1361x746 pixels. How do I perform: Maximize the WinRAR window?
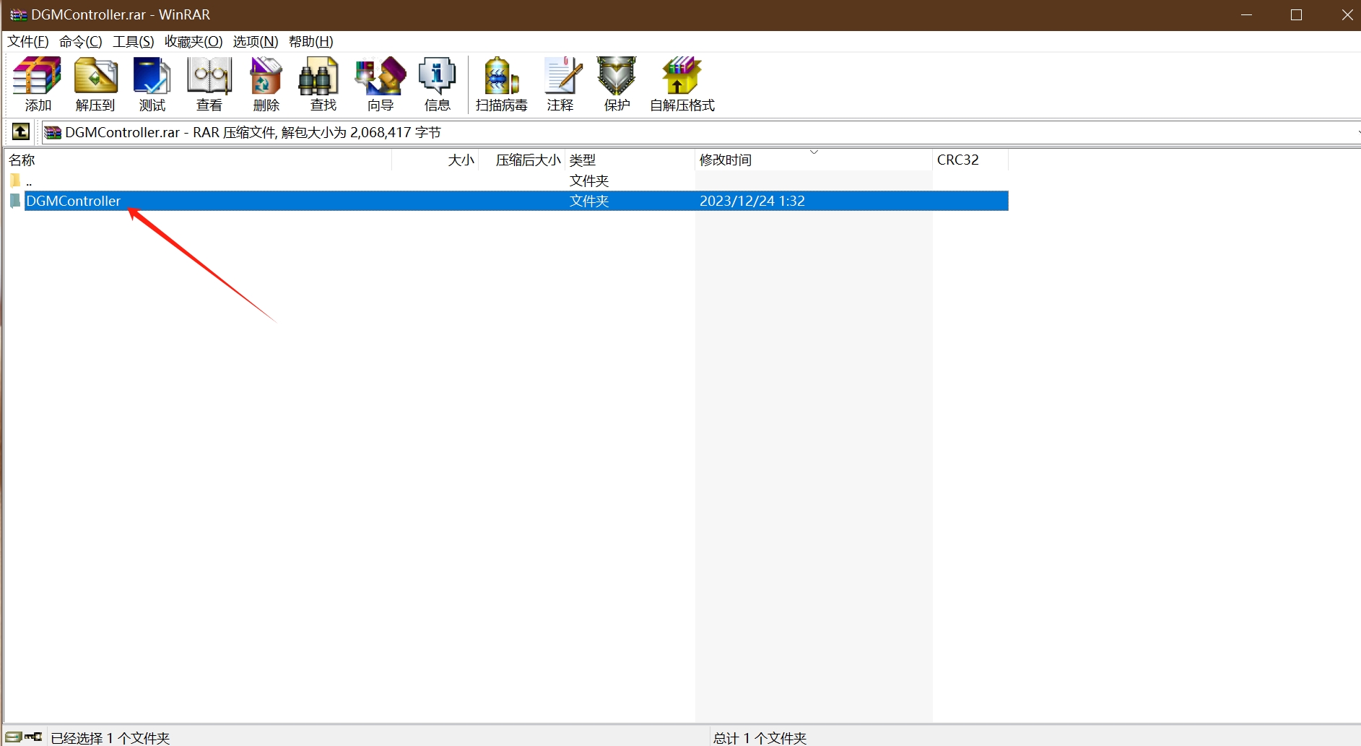1296,14
